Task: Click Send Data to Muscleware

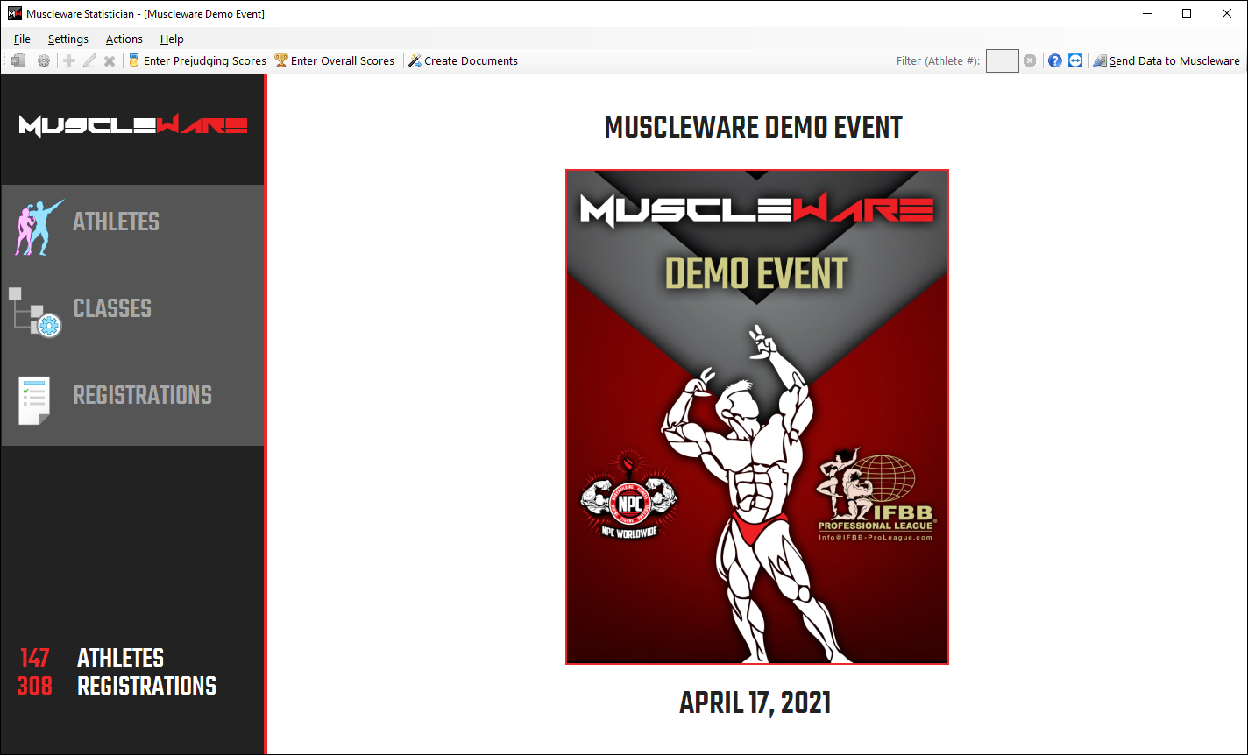Action: coord(1166,61)
